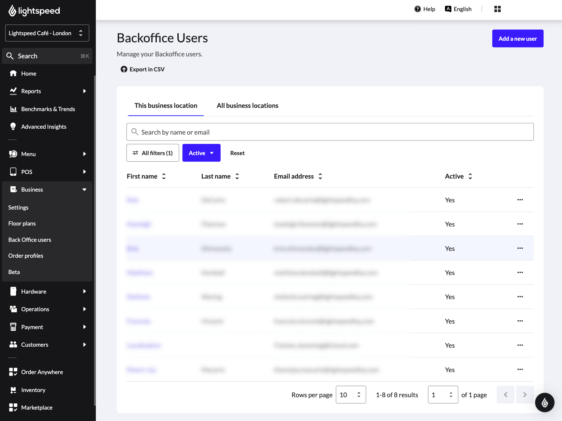Viewport: 562px width, 421px height.
Task: Click the Lightspeed flame logo
Action: tap(12, 11)
